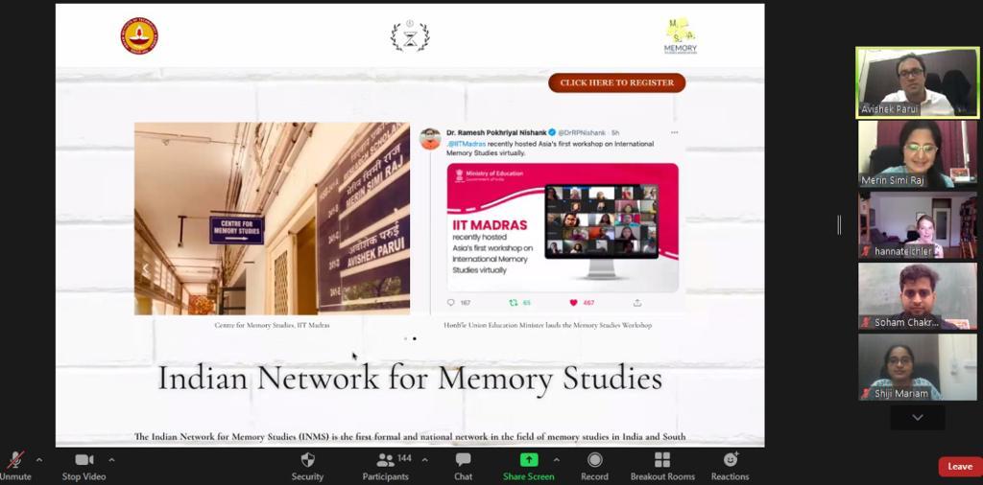Image resolution: width=983 pixels, height=485 pixels.
Task: Click the green Share Screen icon
Action: (x=528, y=460)
